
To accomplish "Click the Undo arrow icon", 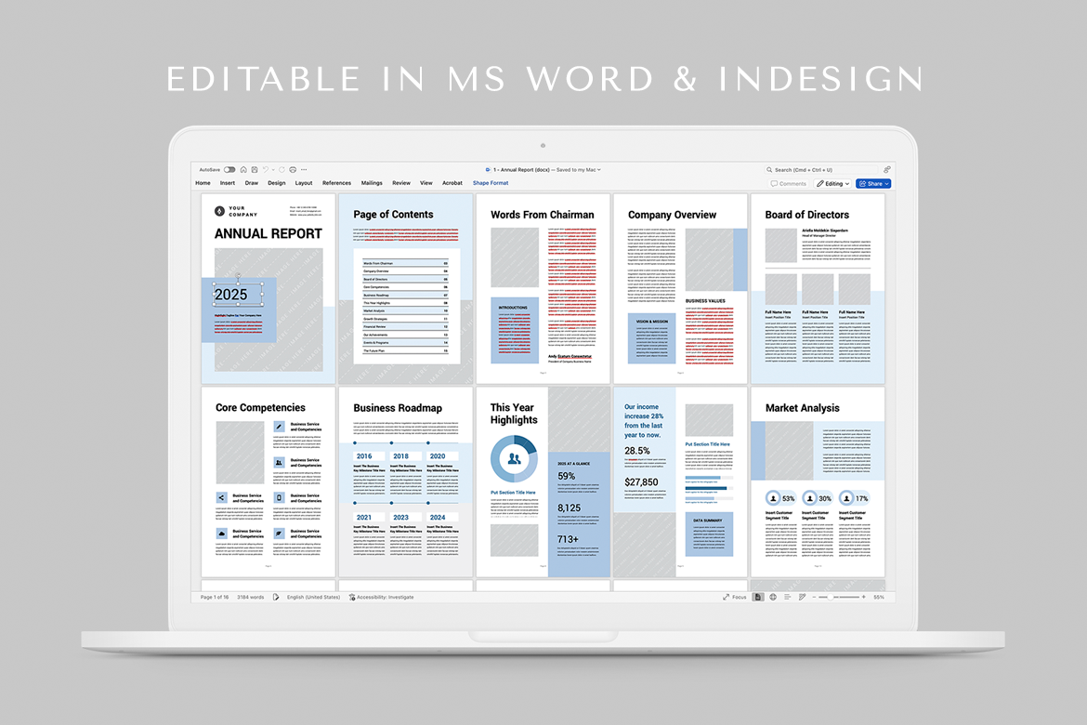I will click(x=265, y=170).
